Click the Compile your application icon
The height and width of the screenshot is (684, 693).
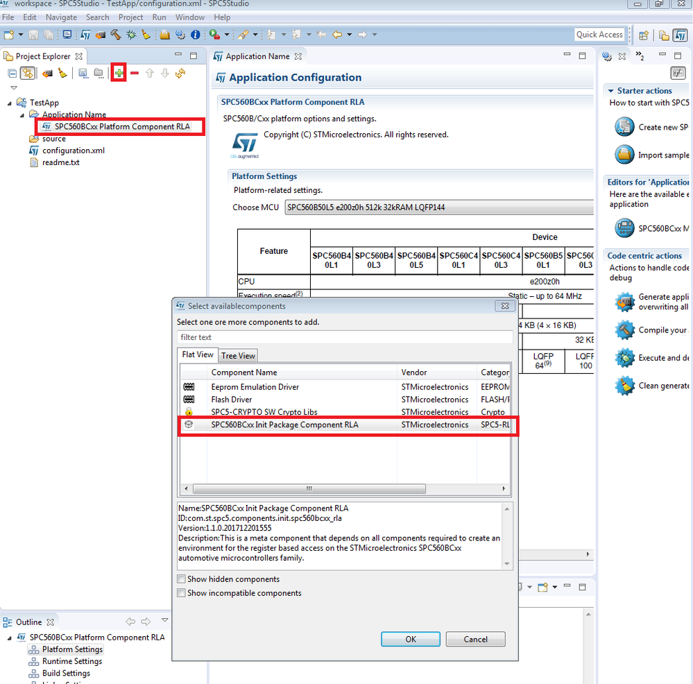[624, 330]
